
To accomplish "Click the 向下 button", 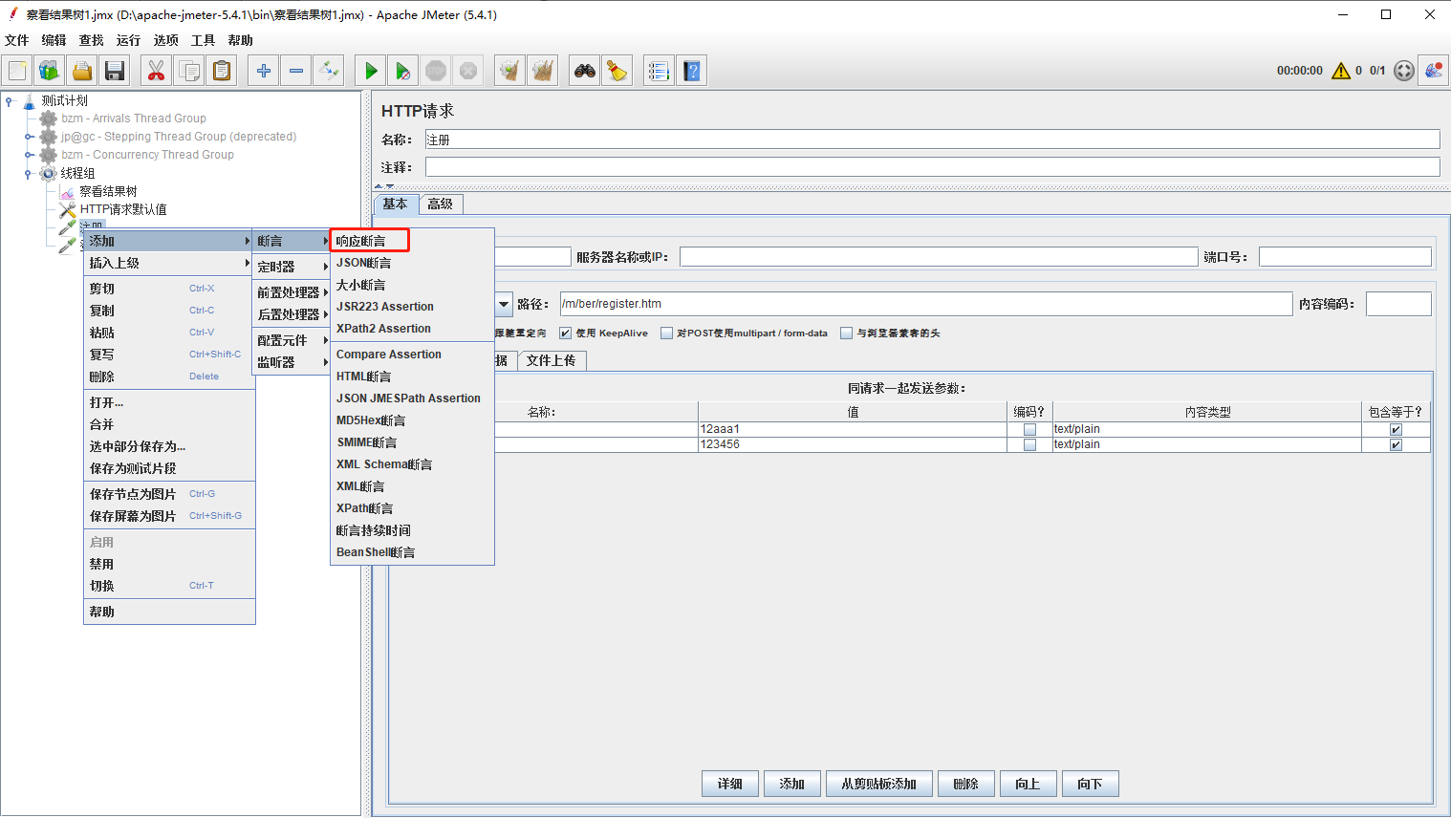I will coord(1091,784).
